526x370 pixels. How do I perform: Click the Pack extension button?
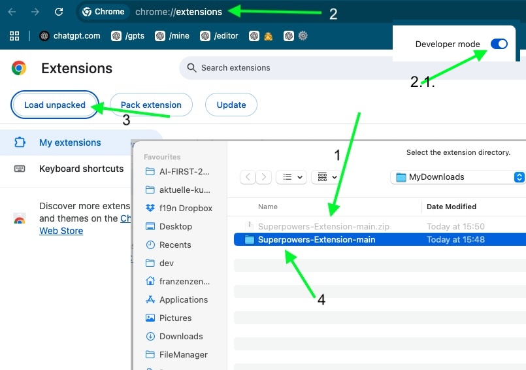point(151,105)
